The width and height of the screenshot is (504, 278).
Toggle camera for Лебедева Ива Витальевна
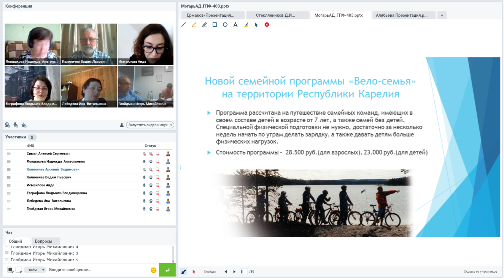point(151,201)
